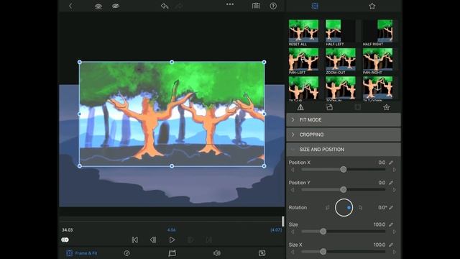Switch to the favorites star tab
The height and width of the screenshot is (259, 460).
point(372,6)
